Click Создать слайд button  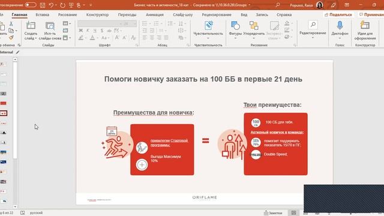(x=31, y=31)
